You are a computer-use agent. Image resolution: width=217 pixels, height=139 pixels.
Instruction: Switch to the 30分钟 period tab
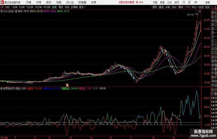pos(38,7)
